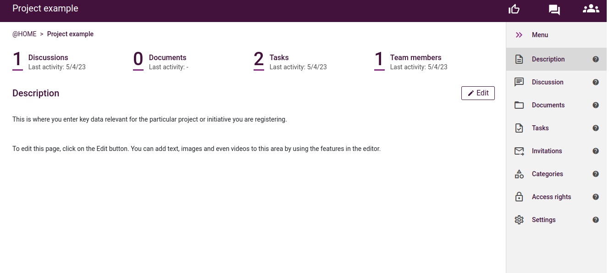Click the Categories shapes icon in sidebar
The height and width of the screenshot is (273, 609).
coord(519,174)
